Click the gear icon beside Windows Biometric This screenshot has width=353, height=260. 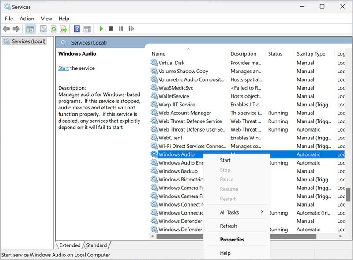click(154, 179)
